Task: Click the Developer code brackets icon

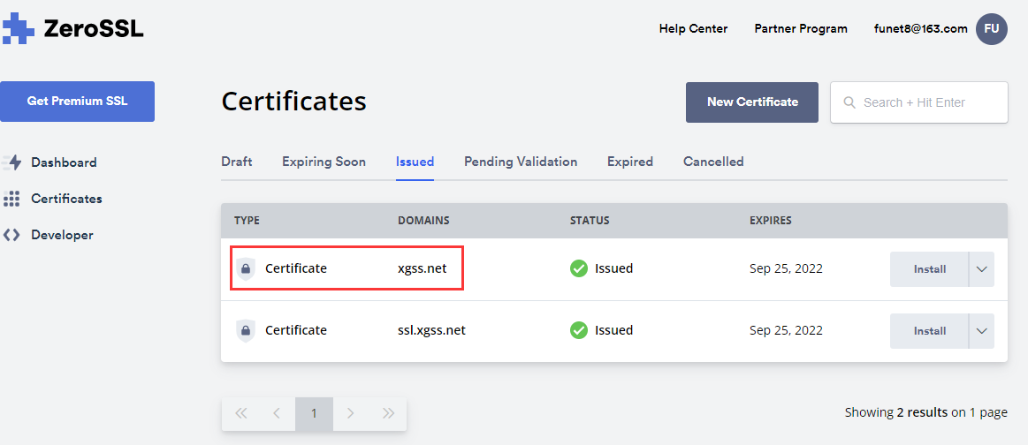Action: click(11, 235)
